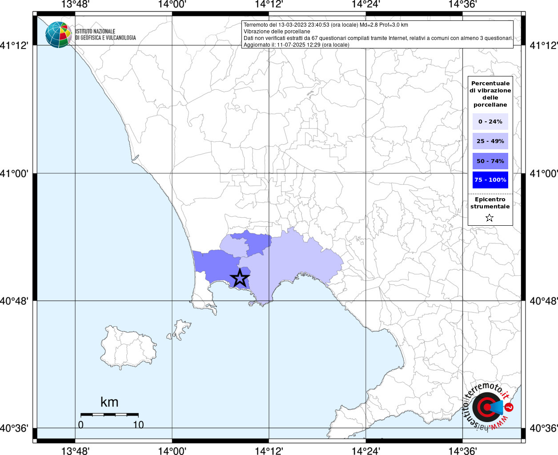Image resolution: width=558 pixels, height=455 pixels.
Task: Click the right 40°48' latitude label
Action: pyautogui.click(x=543, y=301)
